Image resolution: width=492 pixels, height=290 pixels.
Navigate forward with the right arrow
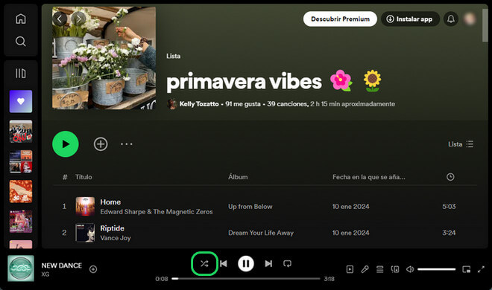coord(78,19)
